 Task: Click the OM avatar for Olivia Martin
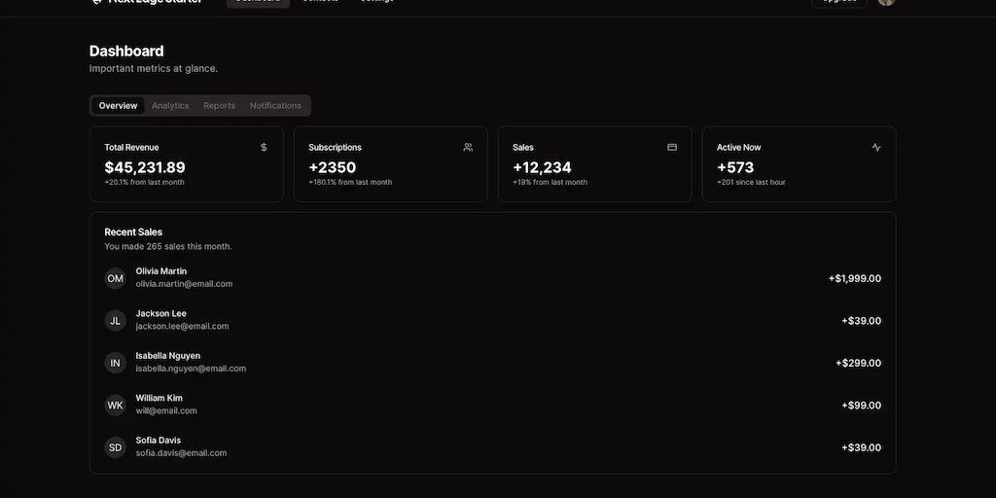pos(115,278)
